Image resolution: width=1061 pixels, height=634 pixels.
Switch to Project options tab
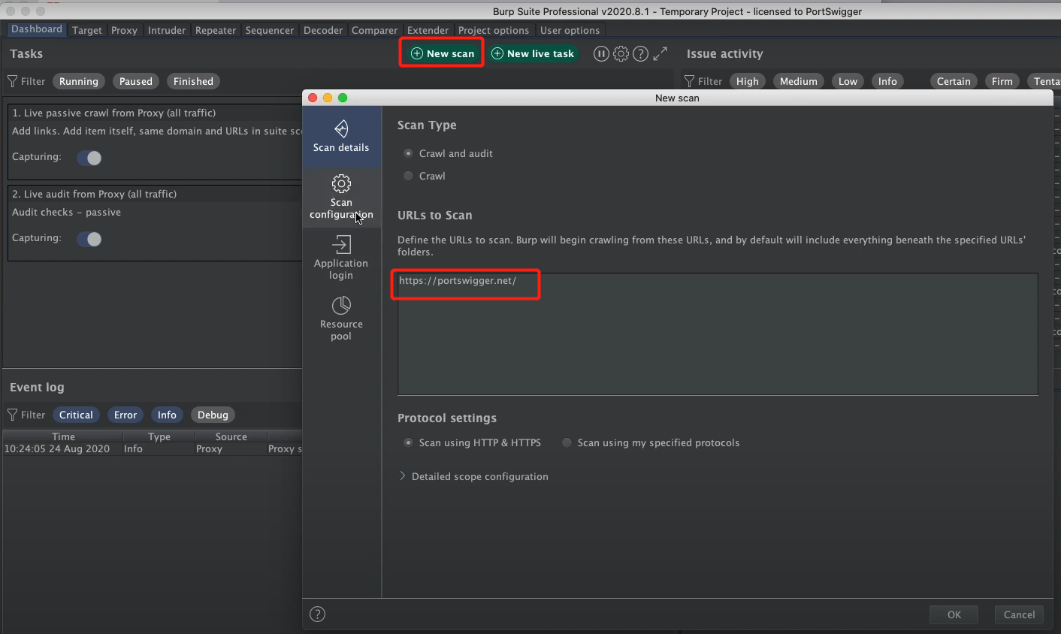pyautogui.click(x=494, y=30)
